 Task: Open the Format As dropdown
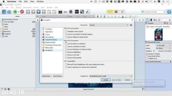(109, 25)
